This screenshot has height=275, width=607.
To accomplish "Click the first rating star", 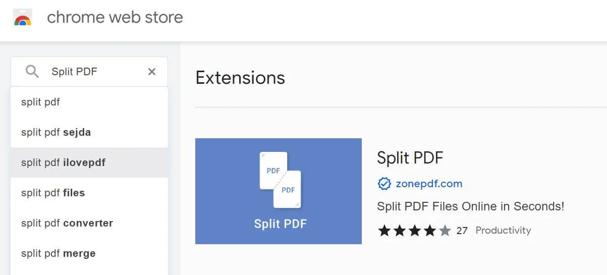I will tap(384, 231).
